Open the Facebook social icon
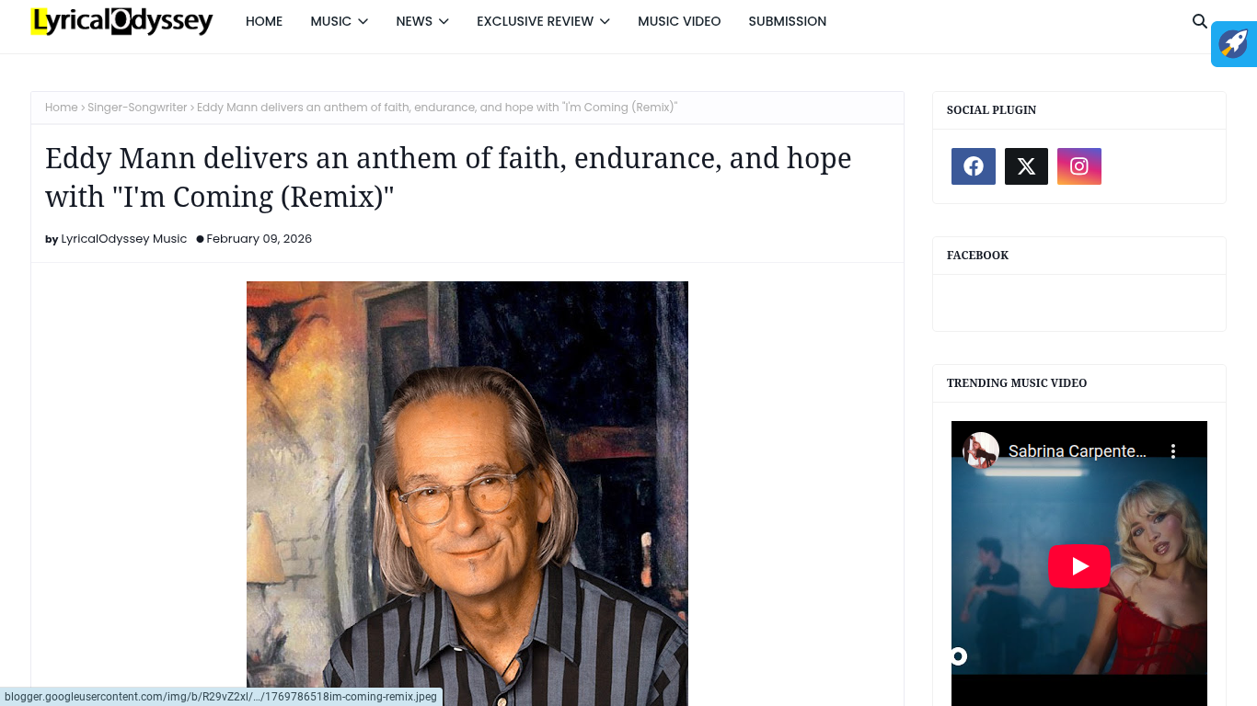 [x=974, y=166]
